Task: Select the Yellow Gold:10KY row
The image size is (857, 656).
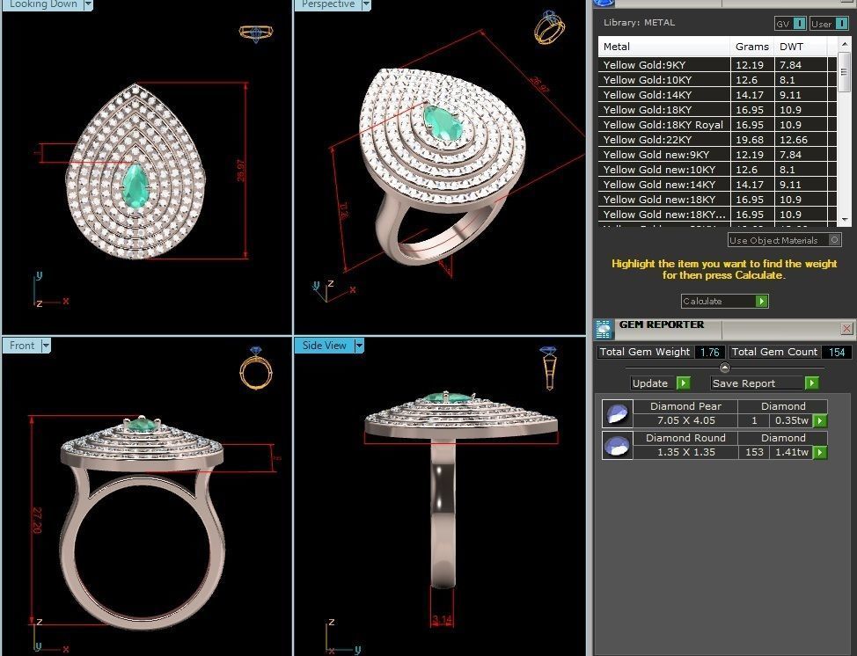Action: (717, 80)
